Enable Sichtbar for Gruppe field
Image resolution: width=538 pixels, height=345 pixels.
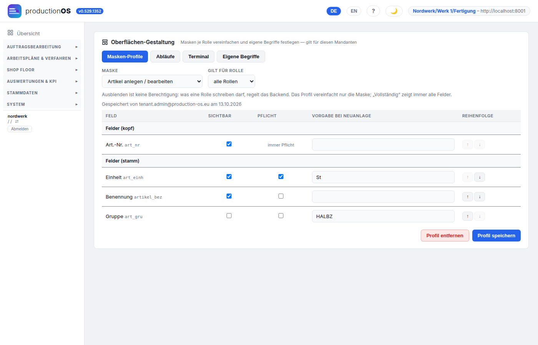[229, 216]
